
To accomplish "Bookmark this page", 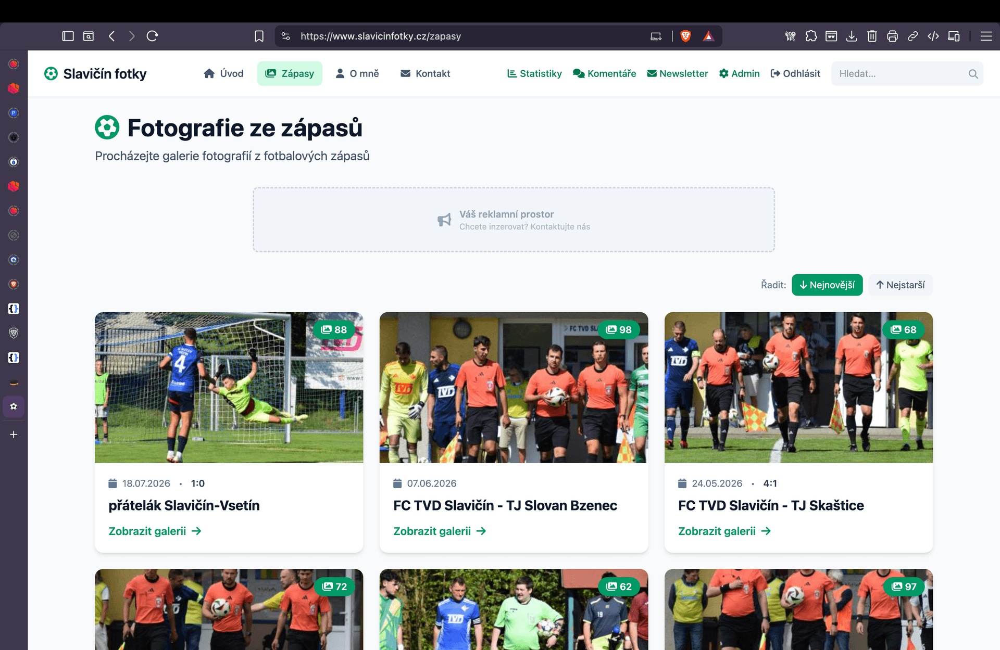I will [259, 36].
